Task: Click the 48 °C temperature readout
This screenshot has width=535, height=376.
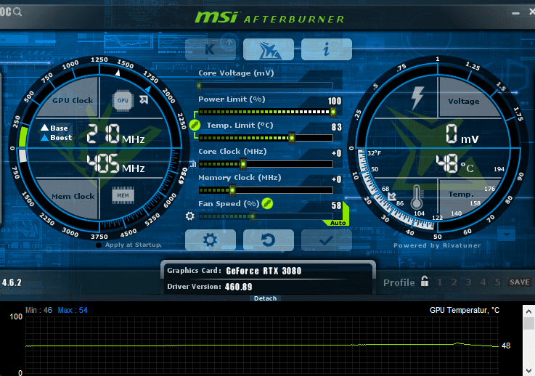Action: [x=454, y=163]
